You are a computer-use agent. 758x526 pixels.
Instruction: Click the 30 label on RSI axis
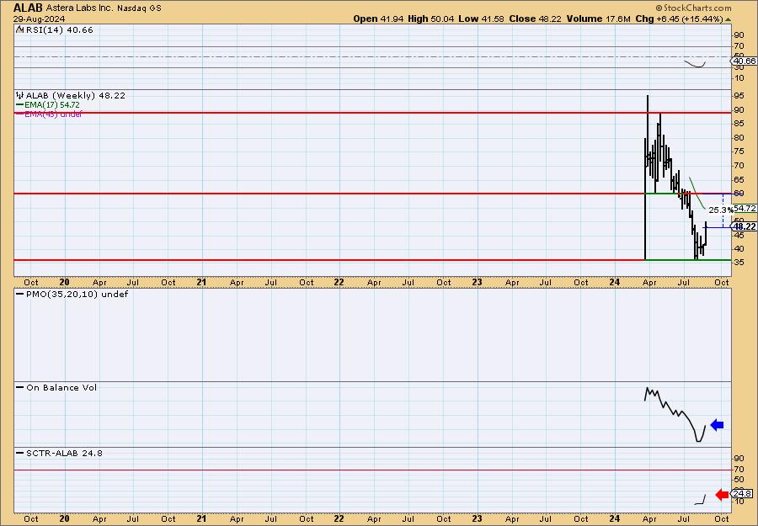(x=739, y=68)
